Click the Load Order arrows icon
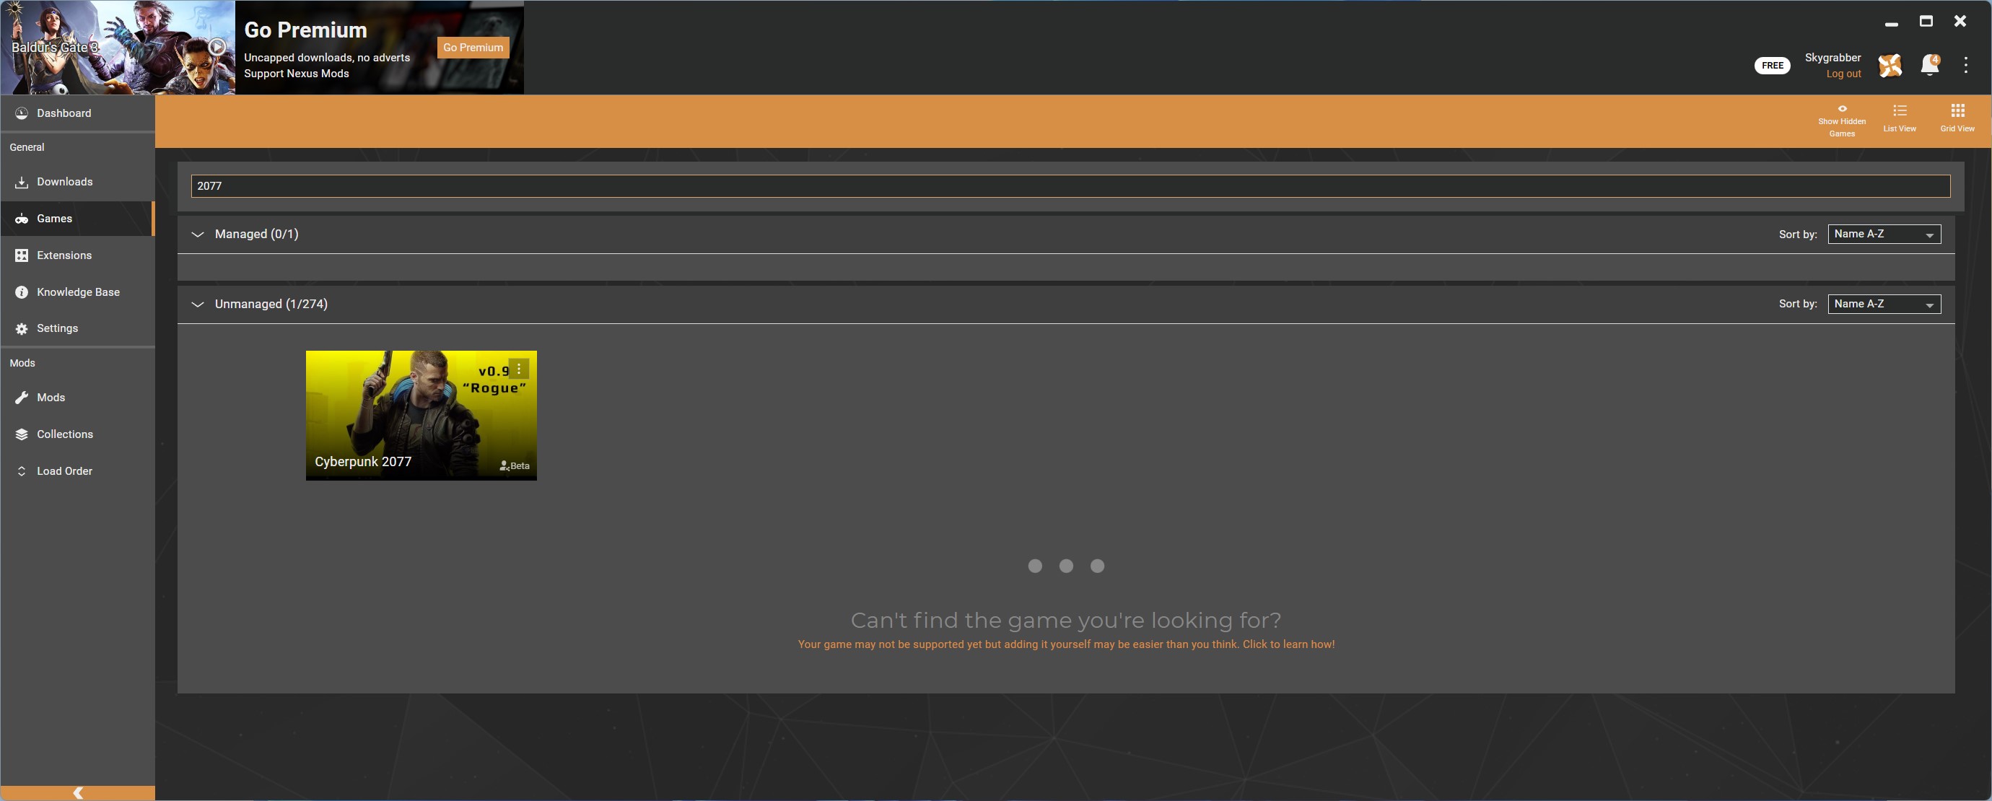The height and width of the screenshot is (801, 1992). coord(22,470)
